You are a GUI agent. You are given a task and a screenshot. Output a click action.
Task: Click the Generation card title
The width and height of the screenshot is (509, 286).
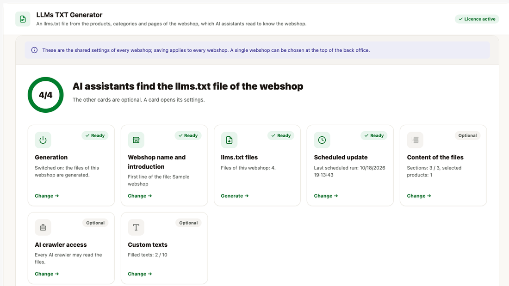[51, 157]
